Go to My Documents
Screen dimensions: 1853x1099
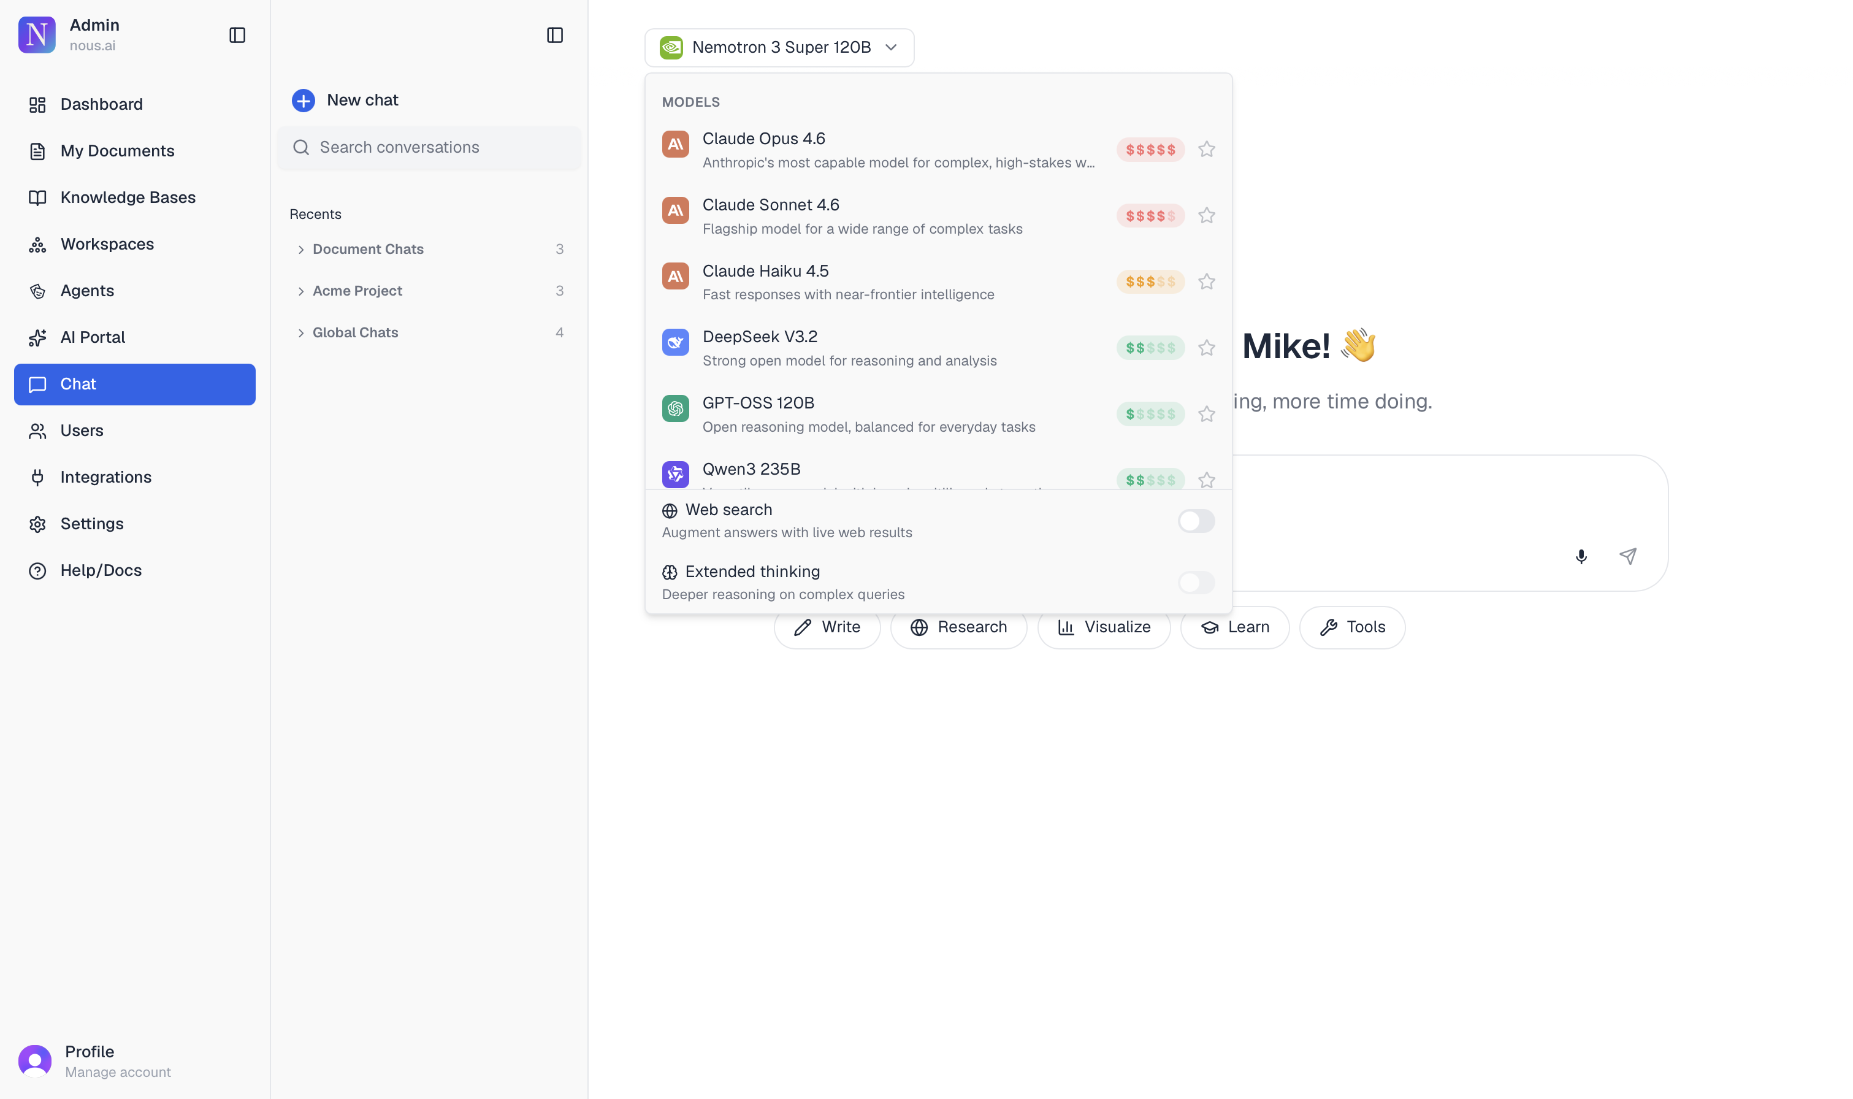[135, 151]
